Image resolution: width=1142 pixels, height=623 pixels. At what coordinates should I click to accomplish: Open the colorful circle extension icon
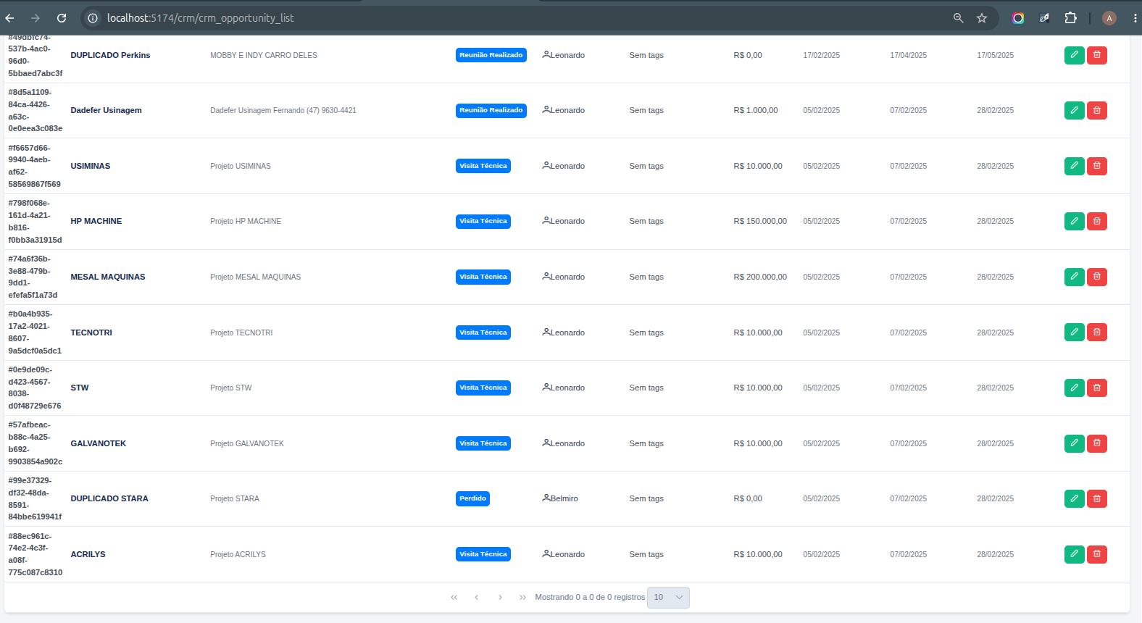(x=1018, y=18)
